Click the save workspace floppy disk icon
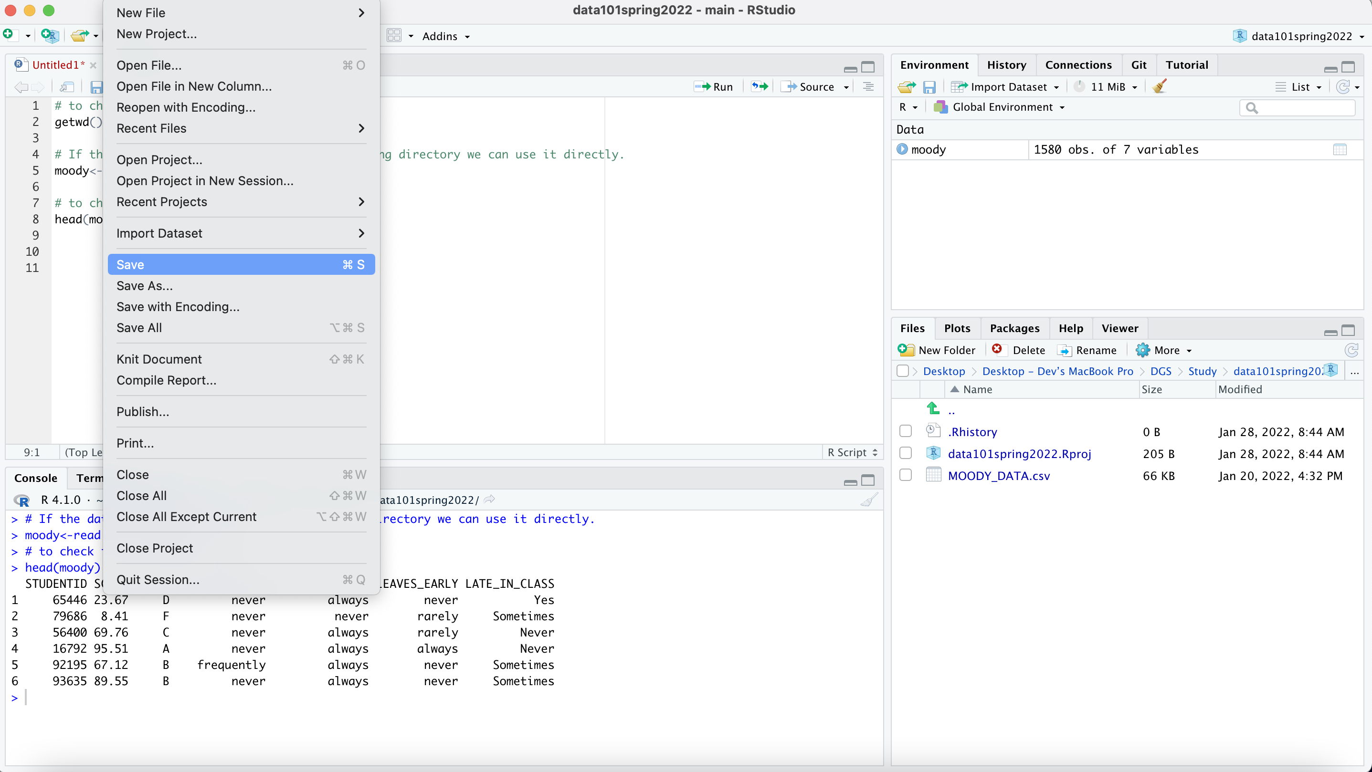1372x772 pixels. (929, 87)
